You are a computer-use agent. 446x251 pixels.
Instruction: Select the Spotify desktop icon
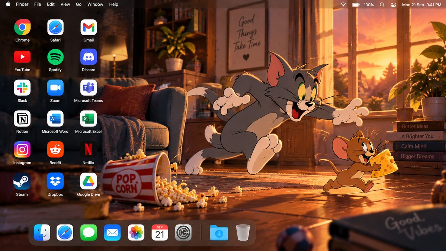click(55, 57)
